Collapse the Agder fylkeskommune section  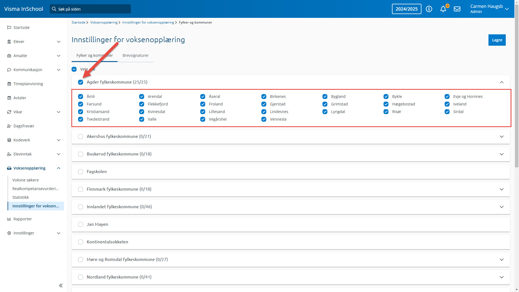(501, 82)
